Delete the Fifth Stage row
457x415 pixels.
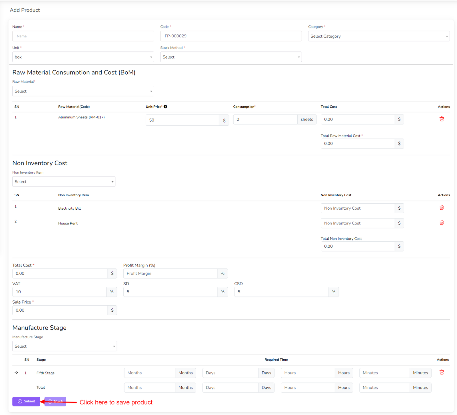coord(442,372)
